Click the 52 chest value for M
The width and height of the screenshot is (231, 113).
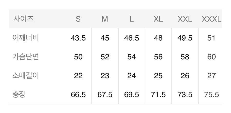coord(105,57)
